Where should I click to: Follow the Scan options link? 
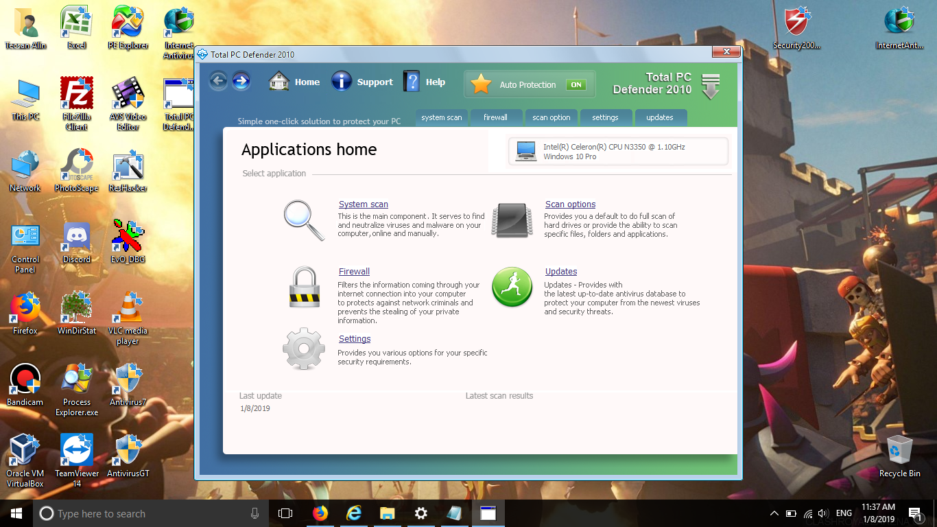(x=570, y=204)
